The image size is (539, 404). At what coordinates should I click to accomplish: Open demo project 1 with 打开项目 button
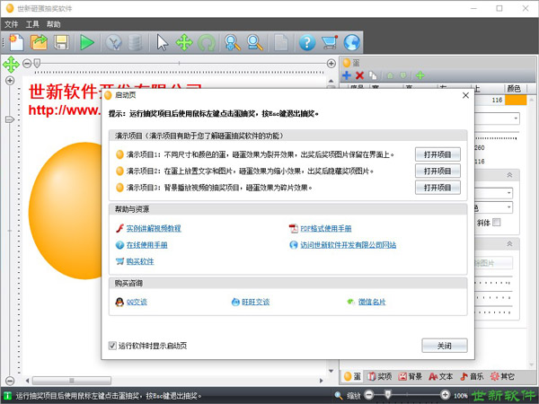437,154
